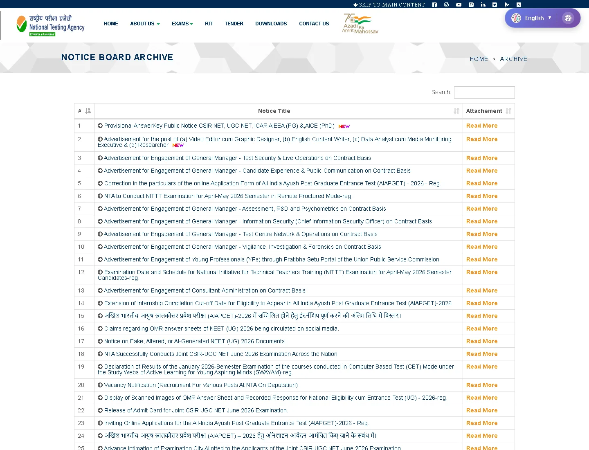Click the Archive breadcrumb link
This screenshot has height=450, width=589.
(x=514, y=59)
